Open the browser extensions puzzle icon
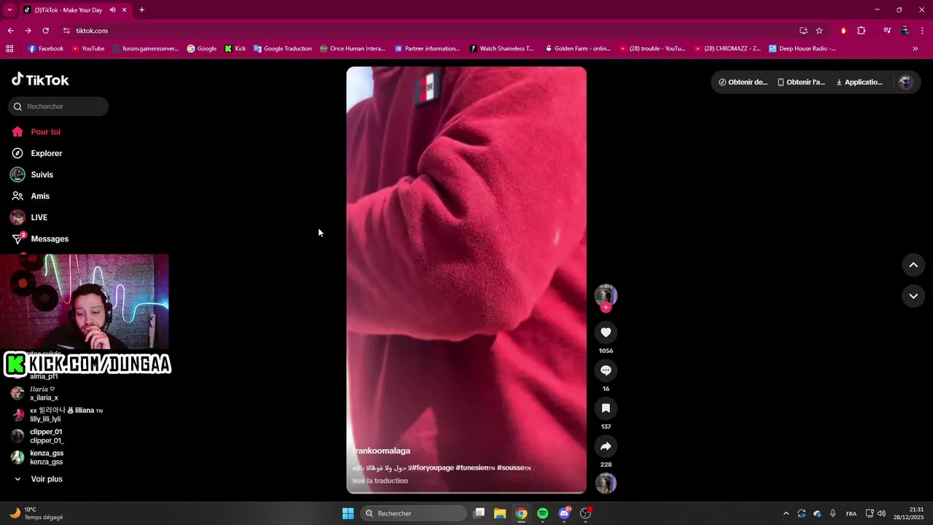The width and height of the screenshot is (933, 525). pos(862,31)
